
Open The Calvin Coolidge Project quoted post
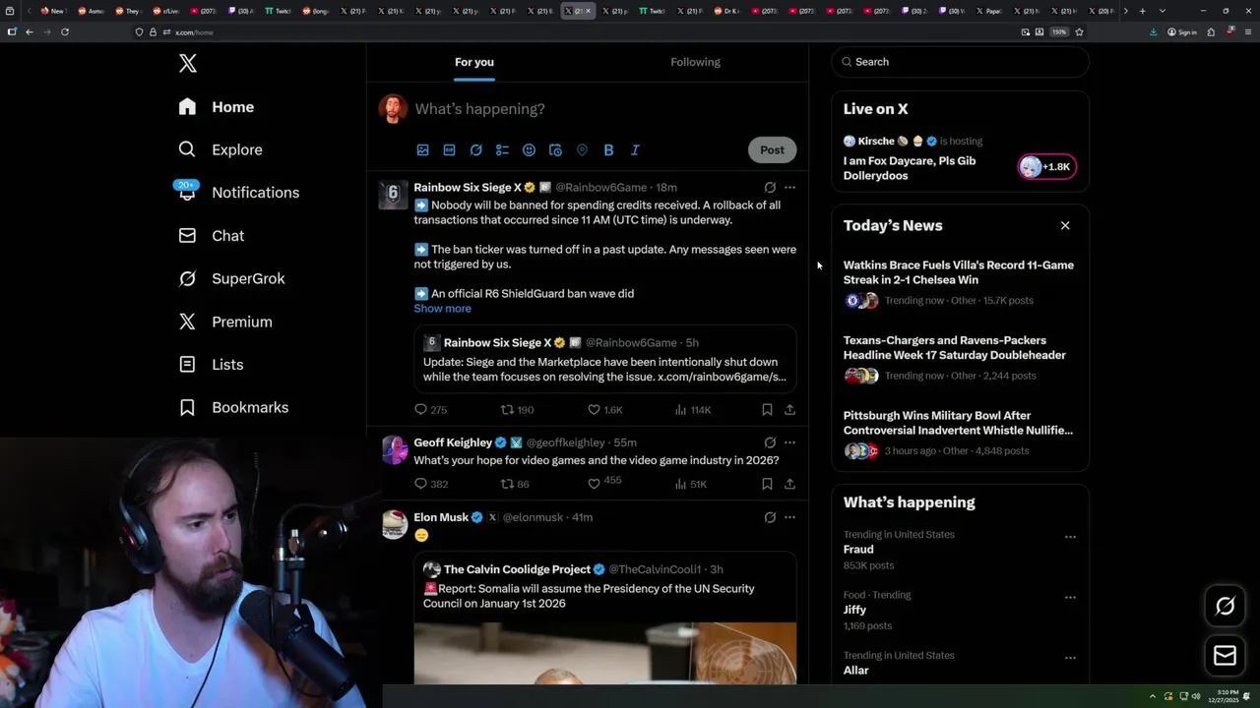pyautogui.click(x=605, y=618)
